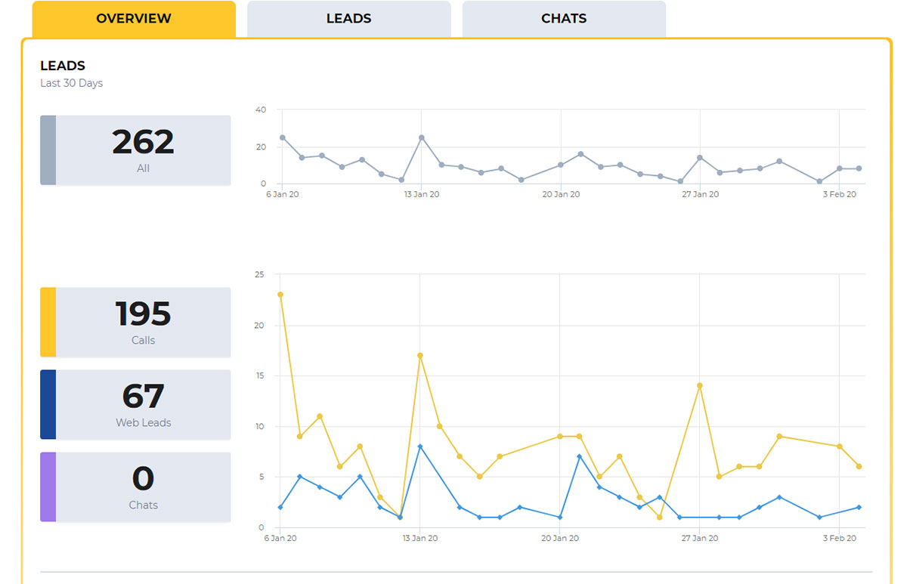The width and height of the screenshot is (907, 584).
Task: Click the yellow peak point on 13 Jan
Action: [x=421, y=354]
